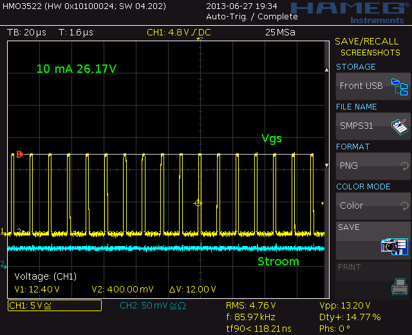Click the red trigger level marker on waveform
Image resolution: width=412 pixels, height=335 pixels.
click(19, 154)
